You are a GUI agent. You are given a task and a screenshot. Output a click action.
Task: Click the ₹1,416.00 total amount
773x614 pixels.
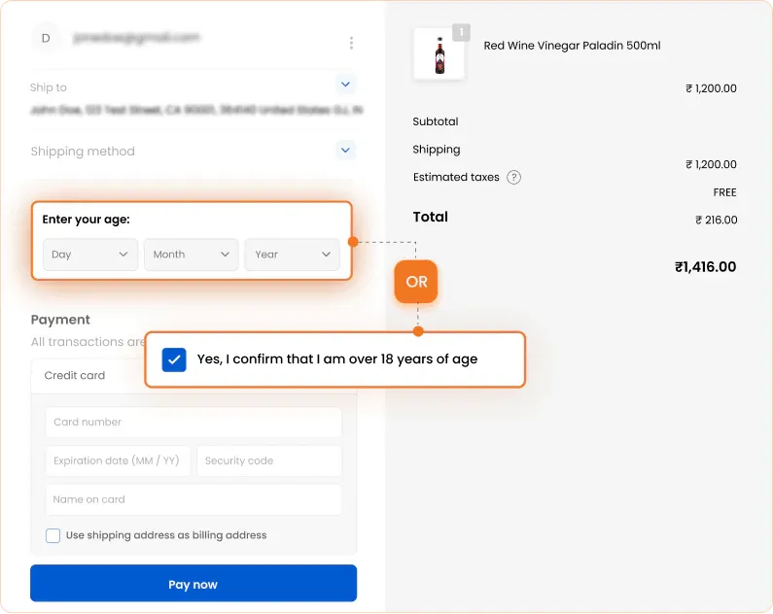(706, 267)
